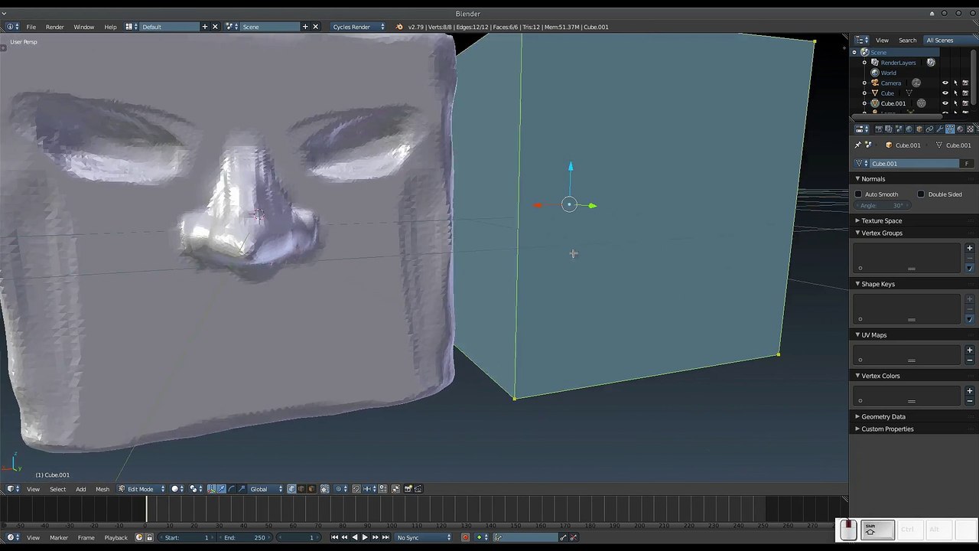Open the World properties tab icon
Screen dimensions: 979x551
(909, 129)
